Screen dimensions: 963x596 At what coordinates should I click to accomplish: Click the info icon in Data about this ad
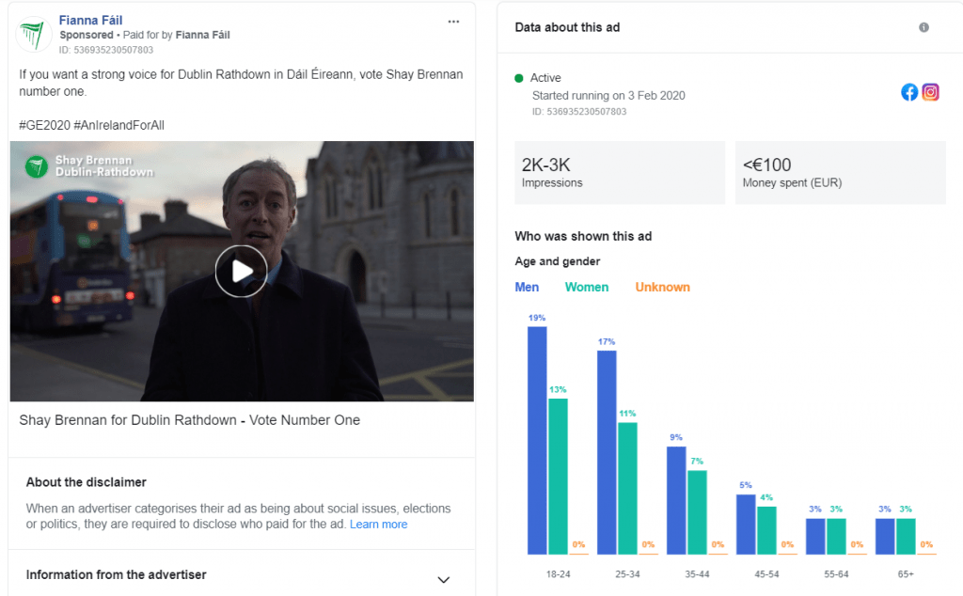tap(924, 27)
